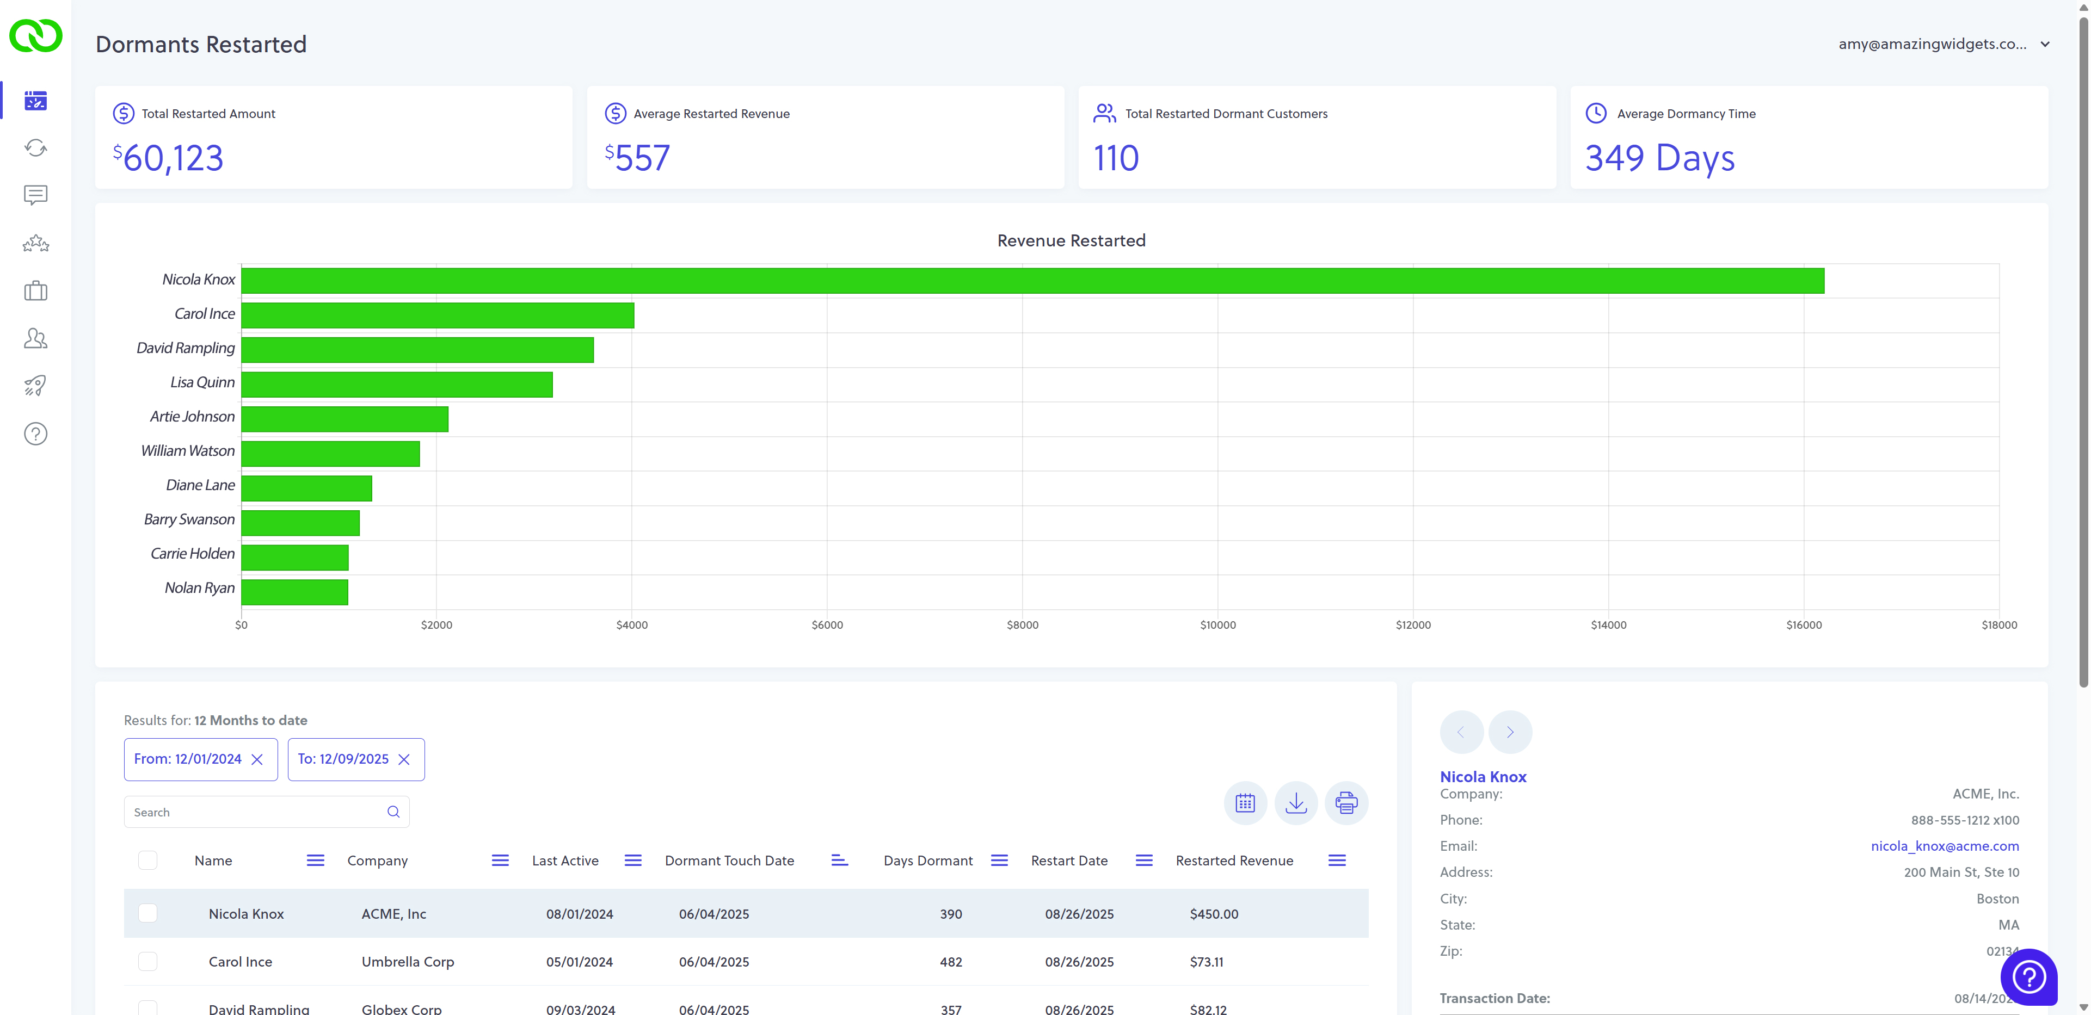Toggle the select-all header checkbox

[147, 860]
